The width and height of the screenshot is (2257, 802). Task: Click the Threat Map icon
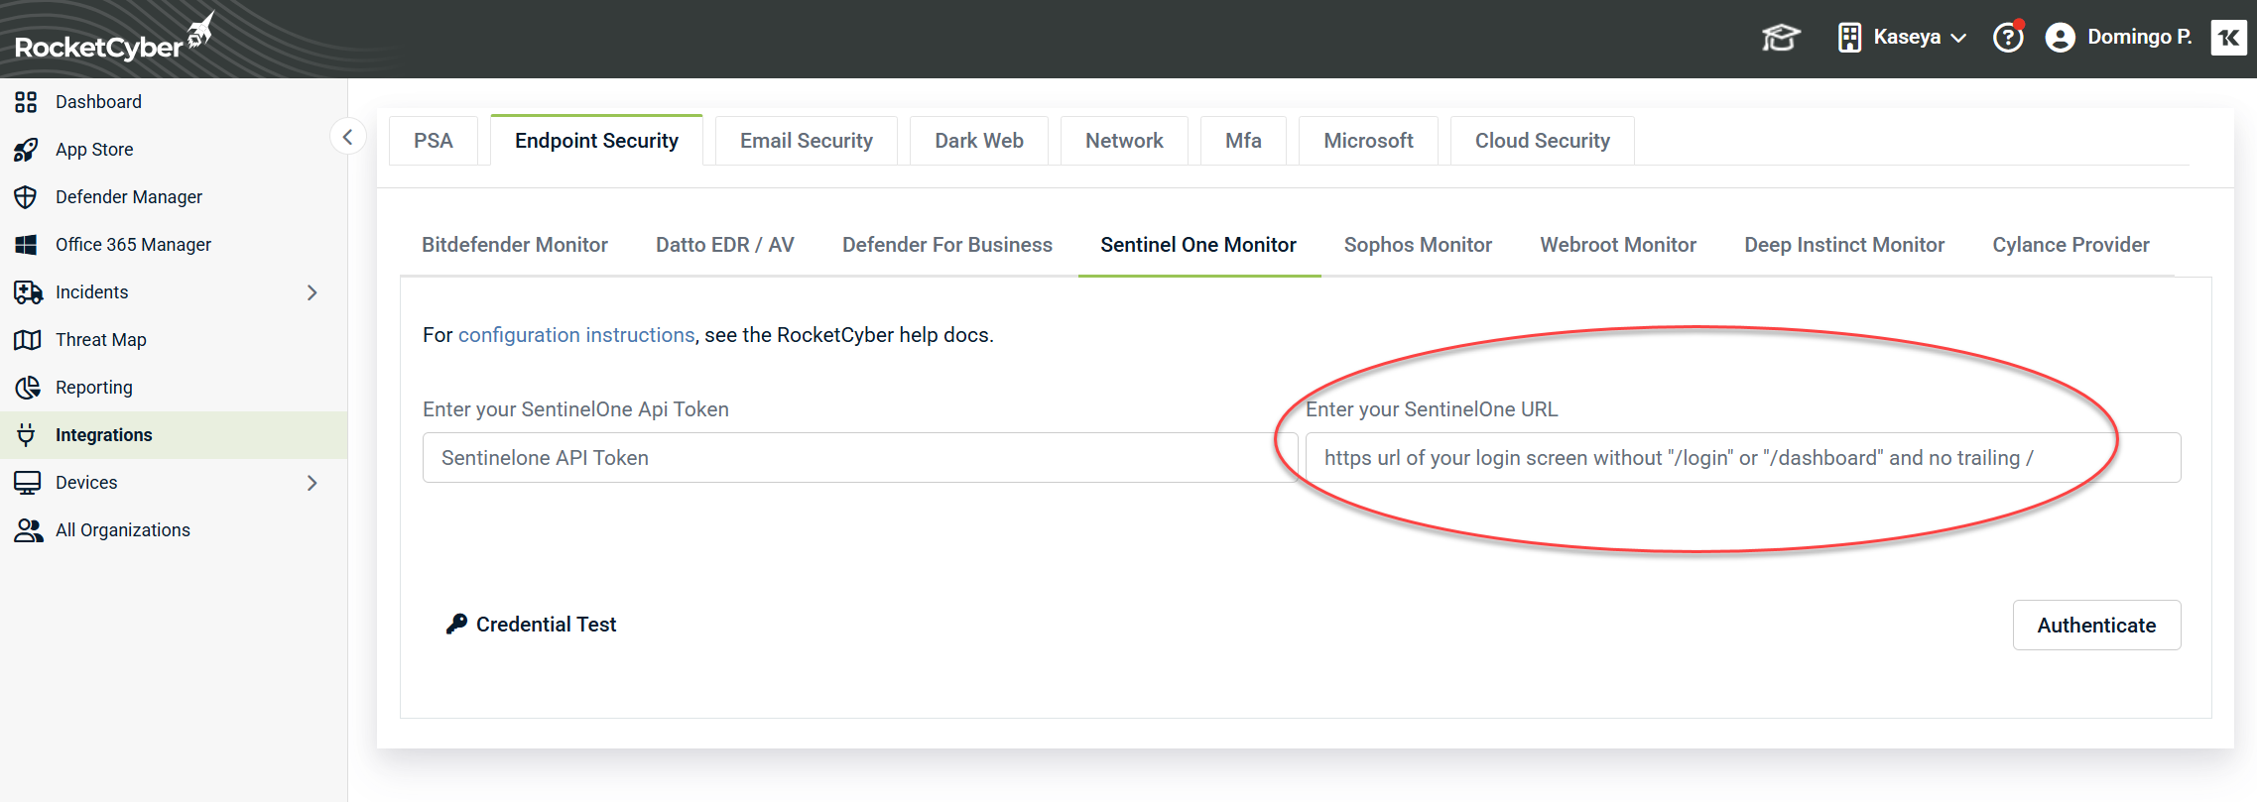point(27,340)
